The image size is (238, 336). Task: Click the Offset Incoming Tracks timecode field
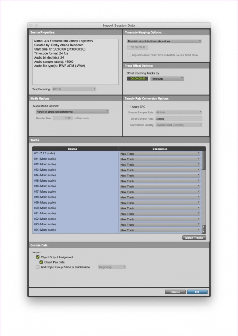coord(137,79)
